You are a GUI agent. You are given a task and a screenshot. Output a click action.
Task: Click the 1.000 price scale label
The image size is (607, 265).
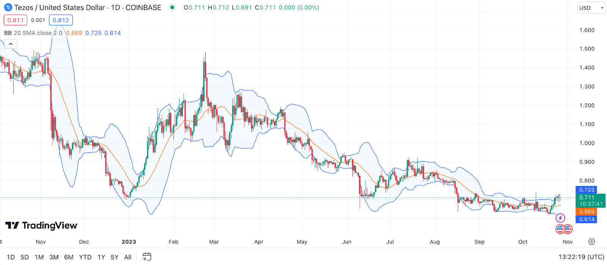click(x=587, y=143)
